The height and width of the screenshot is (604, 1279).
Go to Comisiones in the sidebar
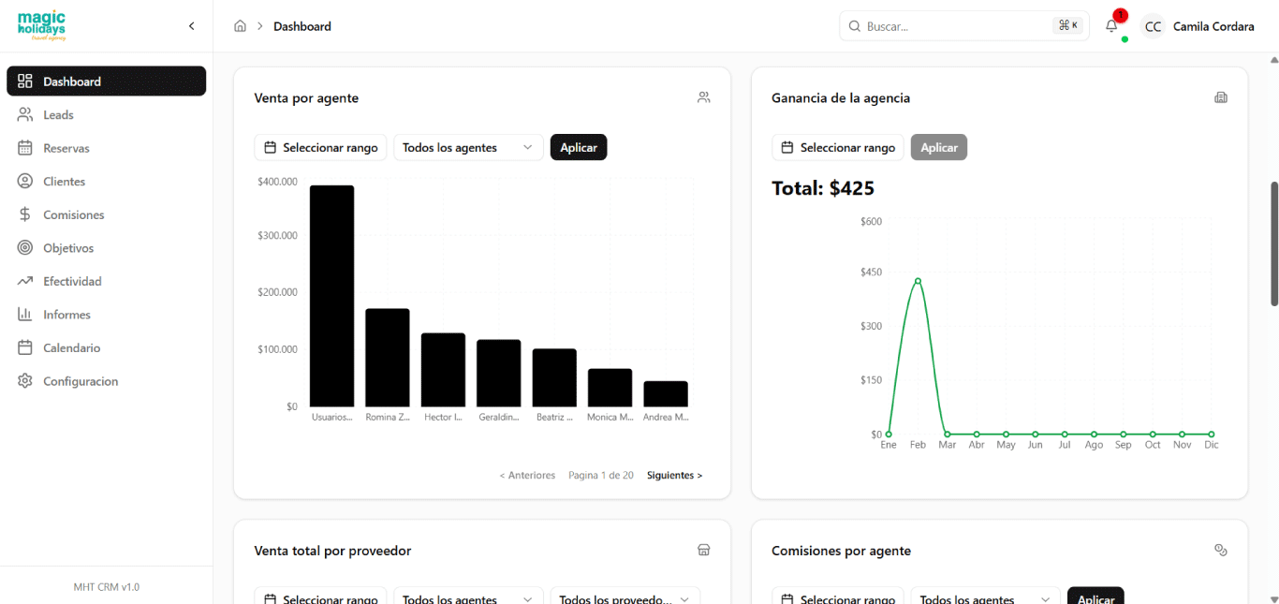pyautogui.click(x=73, y=214)
